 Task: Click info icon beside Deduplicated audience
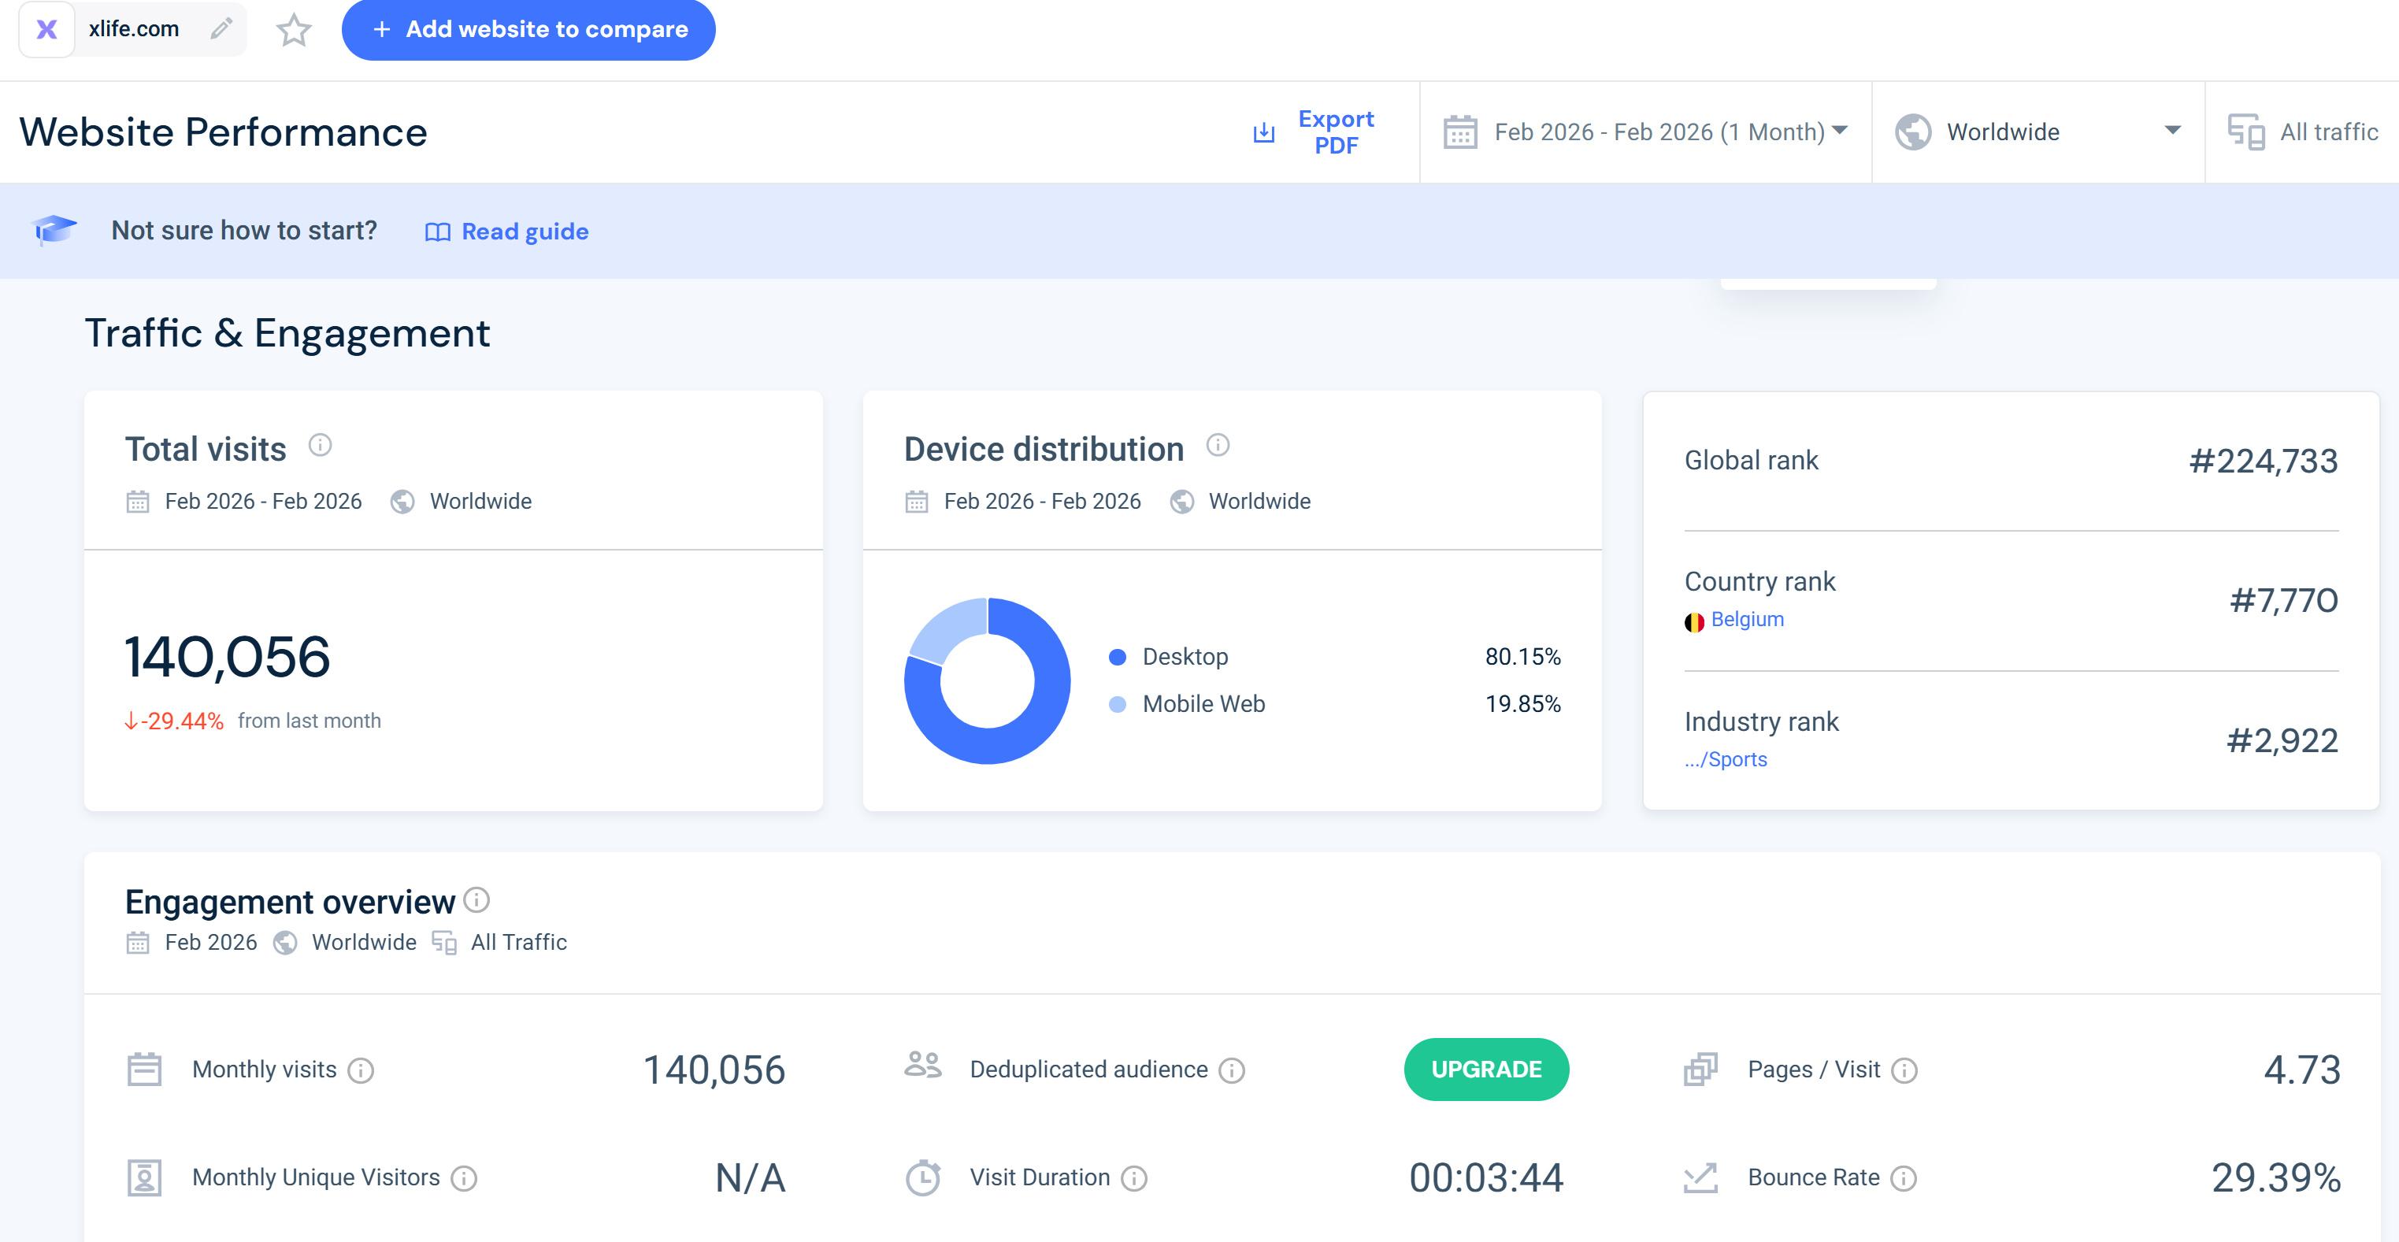coord(1231,1070)
